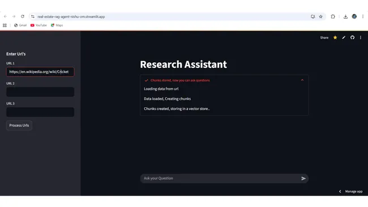Click the Streamlit Share button

coord(324,37)
